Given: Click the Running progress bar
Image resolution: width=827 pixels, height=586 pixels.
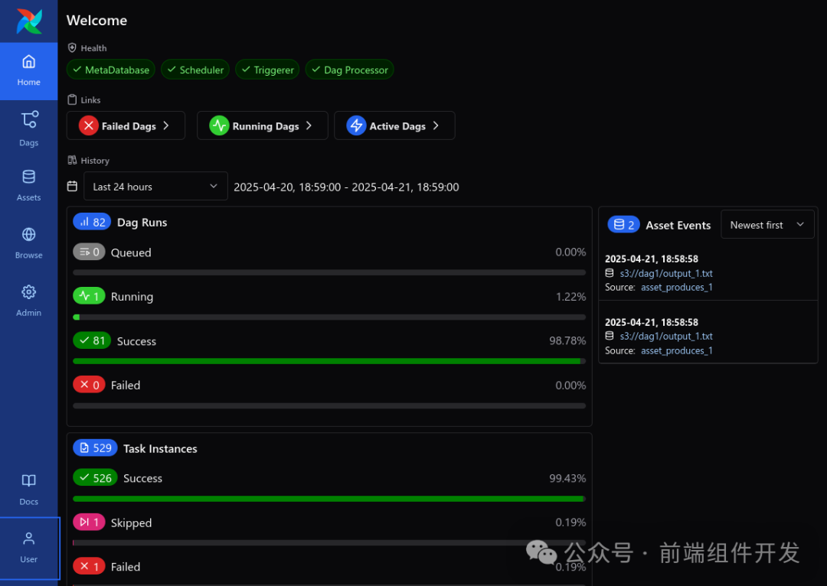Looking at the screenshot, I should [x=329, y=317].
